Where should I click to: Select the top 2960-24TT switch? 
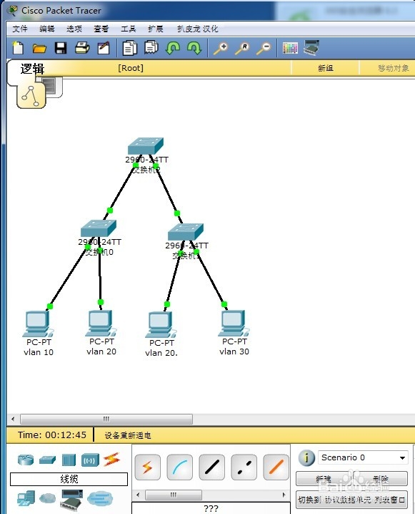pos(146,146)
